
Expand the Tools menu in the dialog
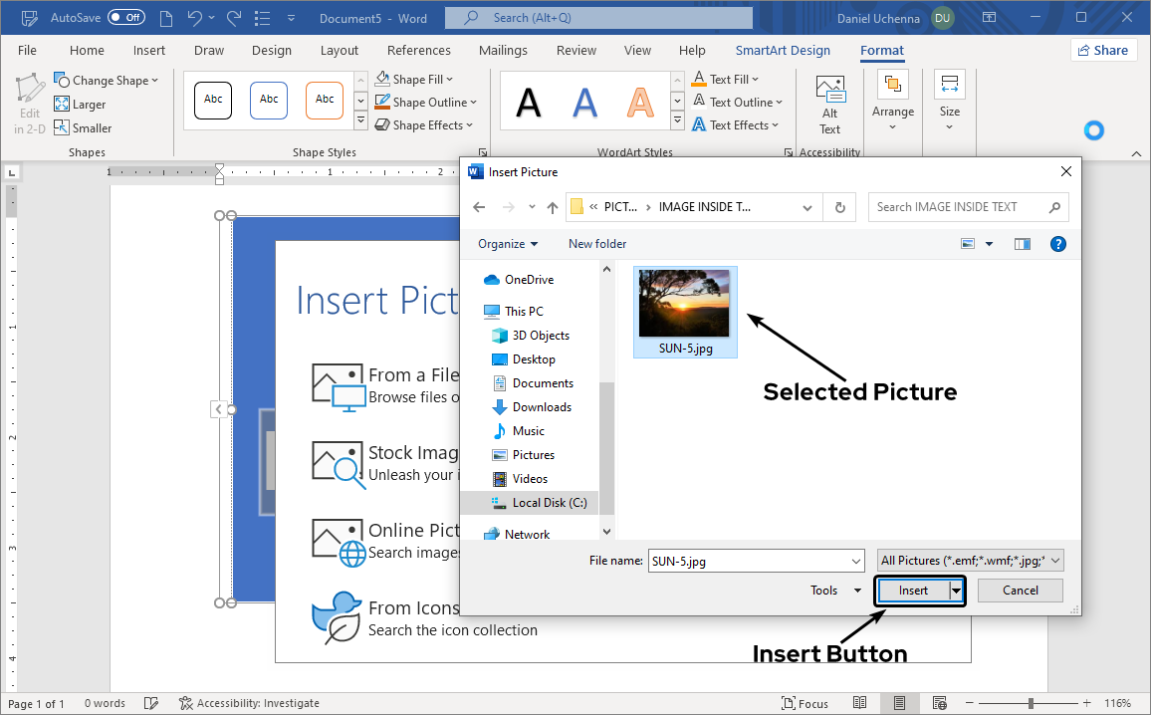click(832, 590)
